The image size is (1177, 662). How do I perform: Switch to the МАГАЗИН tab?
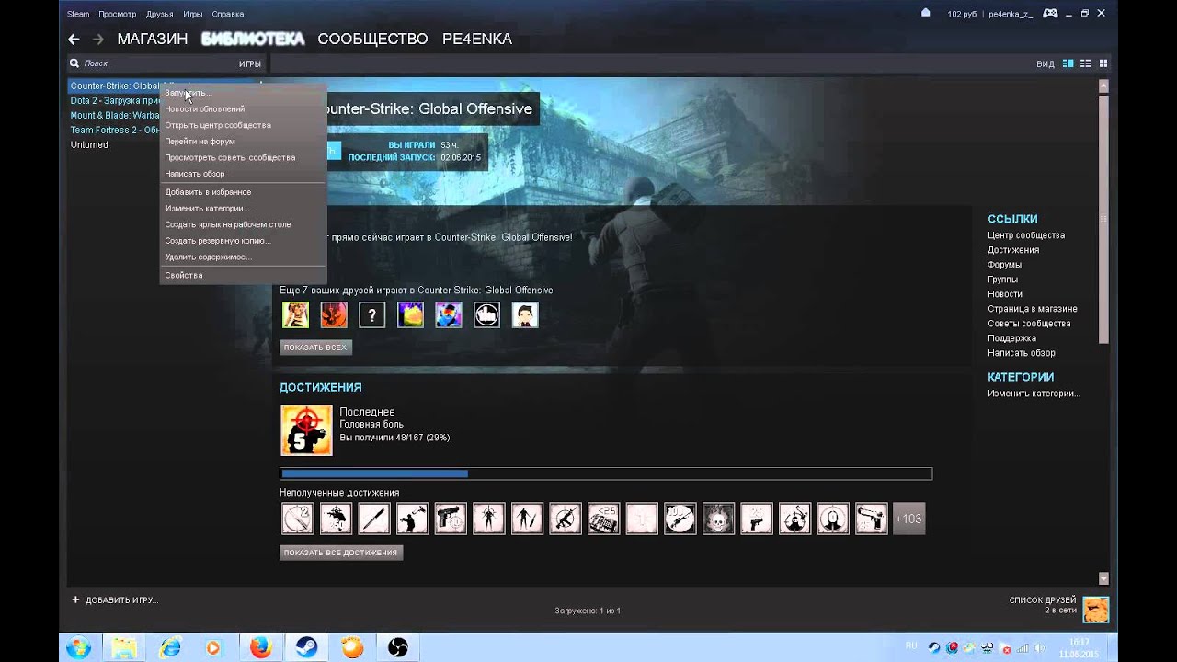(153, 39)
